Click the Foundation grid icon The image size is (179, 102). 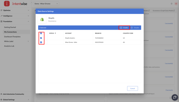(1, 21)
